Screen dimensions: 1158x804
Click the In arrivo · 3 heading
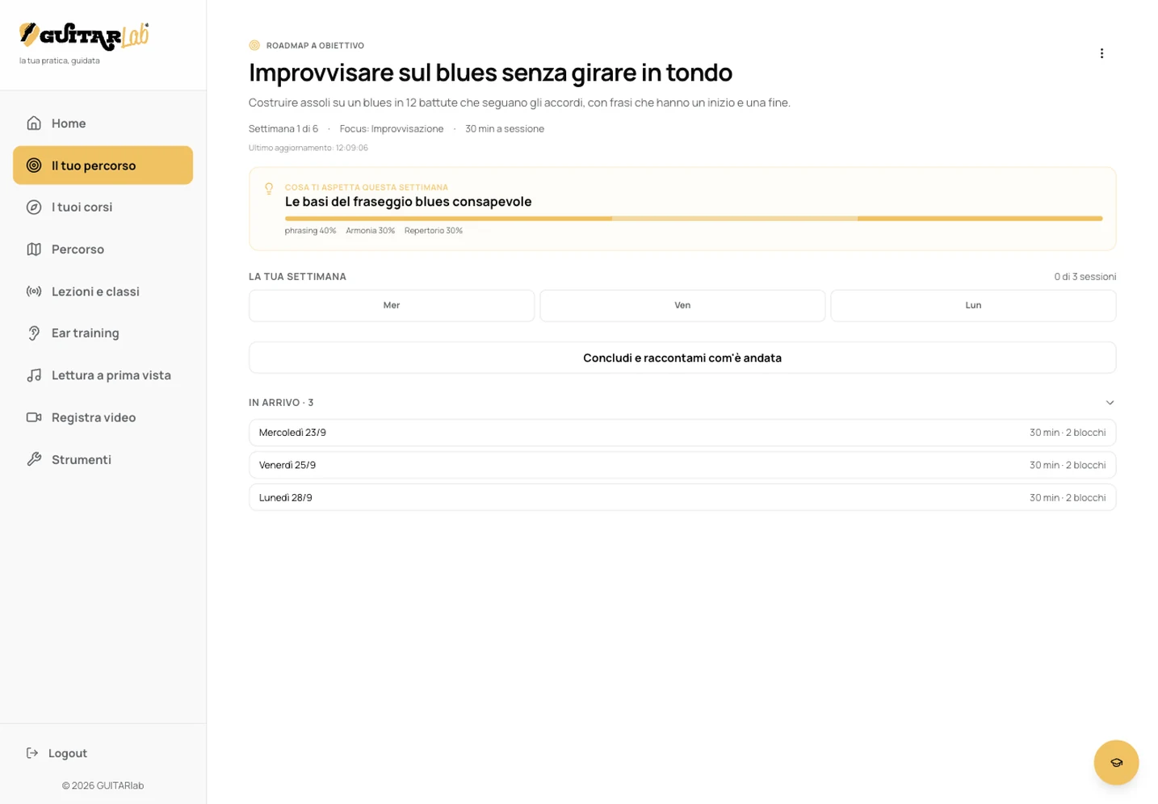click(x=281, y=403)
